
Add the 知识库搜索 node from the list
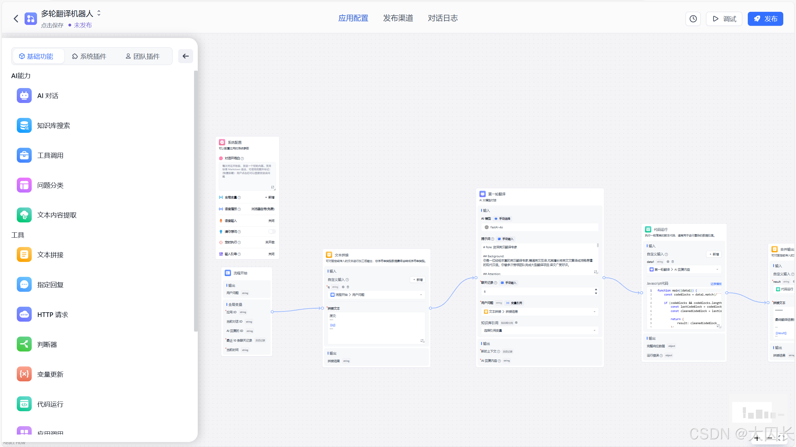(53, 125)
